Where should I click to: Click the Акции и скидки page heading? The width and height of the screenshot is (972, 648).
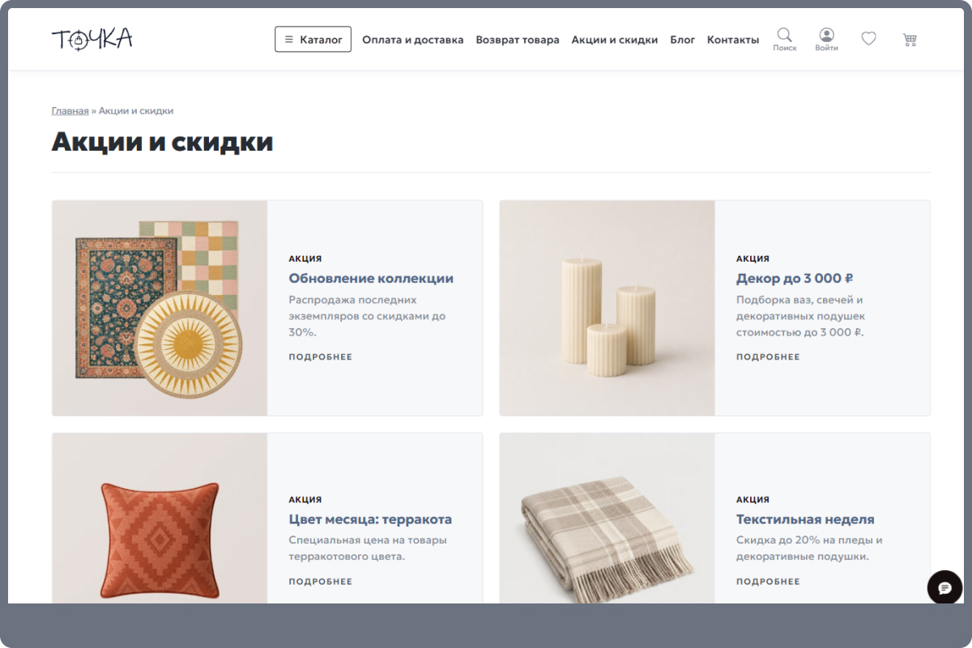162,142
